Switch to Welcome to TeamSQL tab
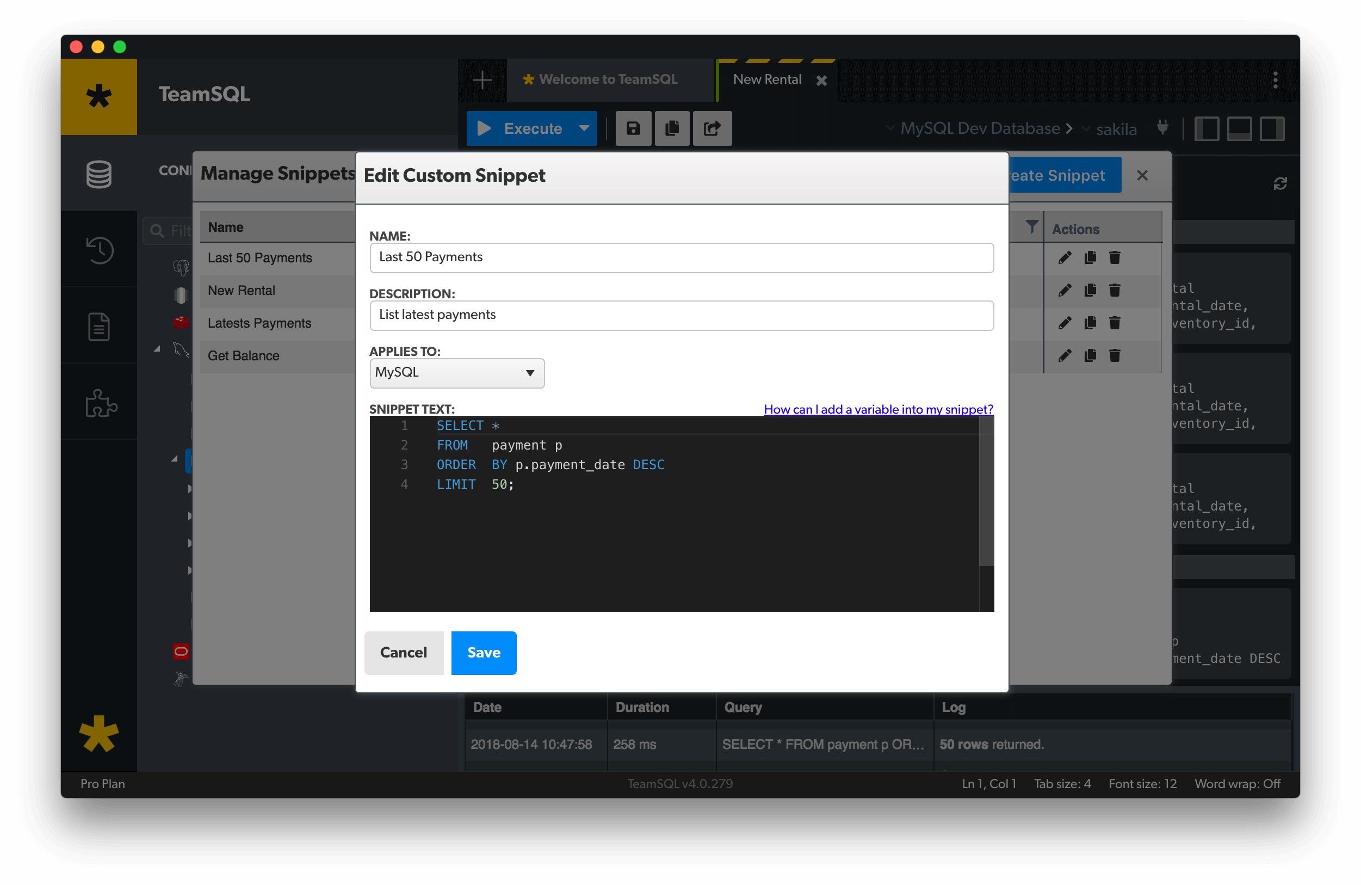The height and width of the screenshot is (885, 1361). pos(607,79)
